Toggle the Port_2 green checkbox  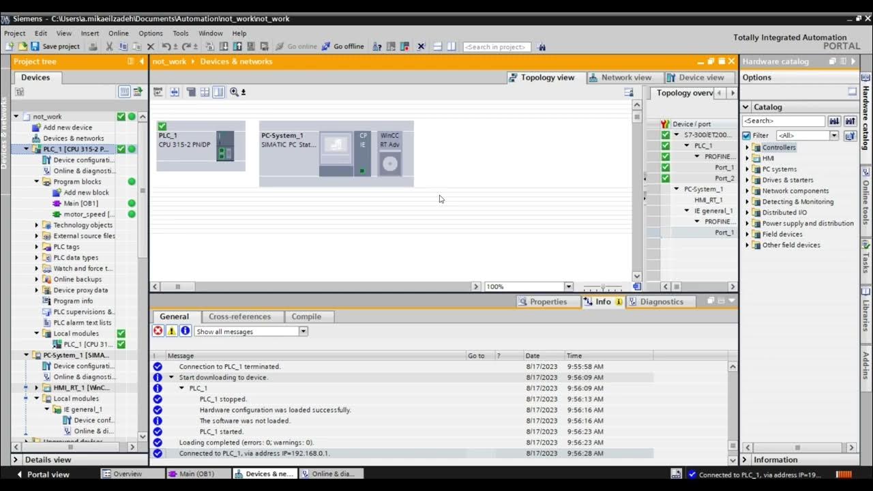(666, 178)
